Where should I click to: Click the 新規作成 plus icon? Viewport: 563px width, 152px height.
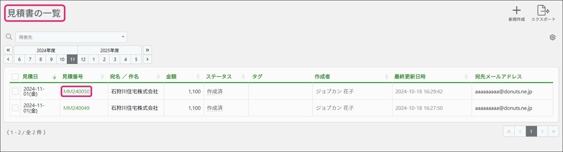pos(517,10)
